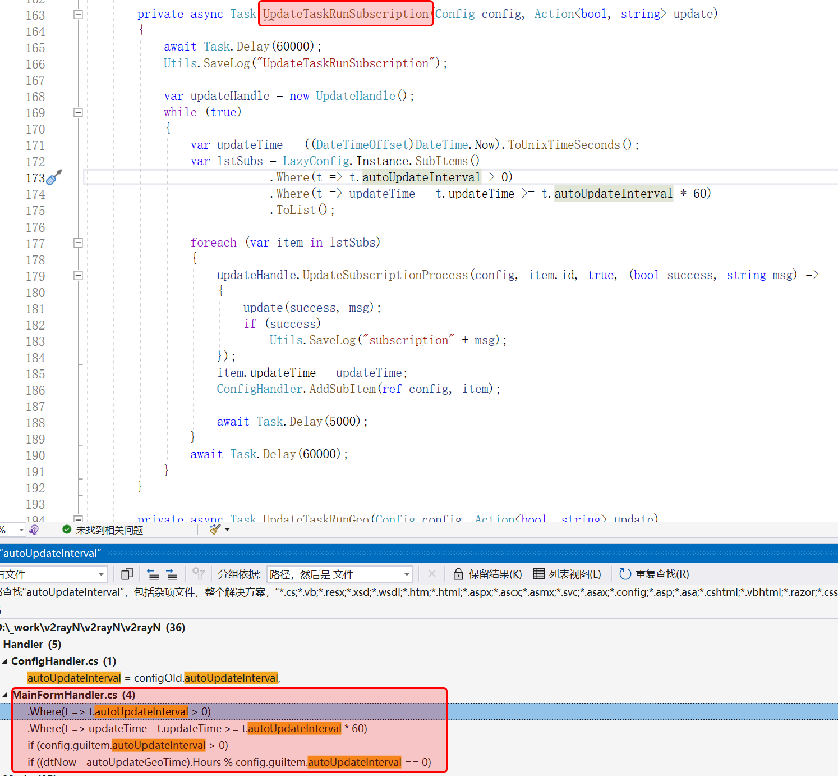The image size is (838, 776).
Task: Open the code cleanup dropdown arrow
Action: click(x=227, y=529)
